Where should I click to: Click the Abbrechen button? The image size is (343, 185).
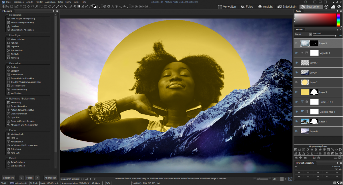pos(50,178)
